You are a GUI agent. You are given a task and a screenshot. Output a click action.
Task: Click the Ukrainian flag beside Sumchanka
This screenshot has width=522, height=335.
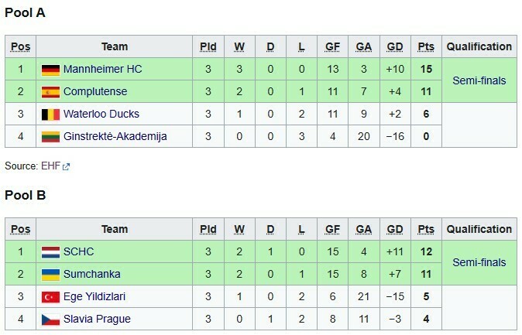pos(50,275)
